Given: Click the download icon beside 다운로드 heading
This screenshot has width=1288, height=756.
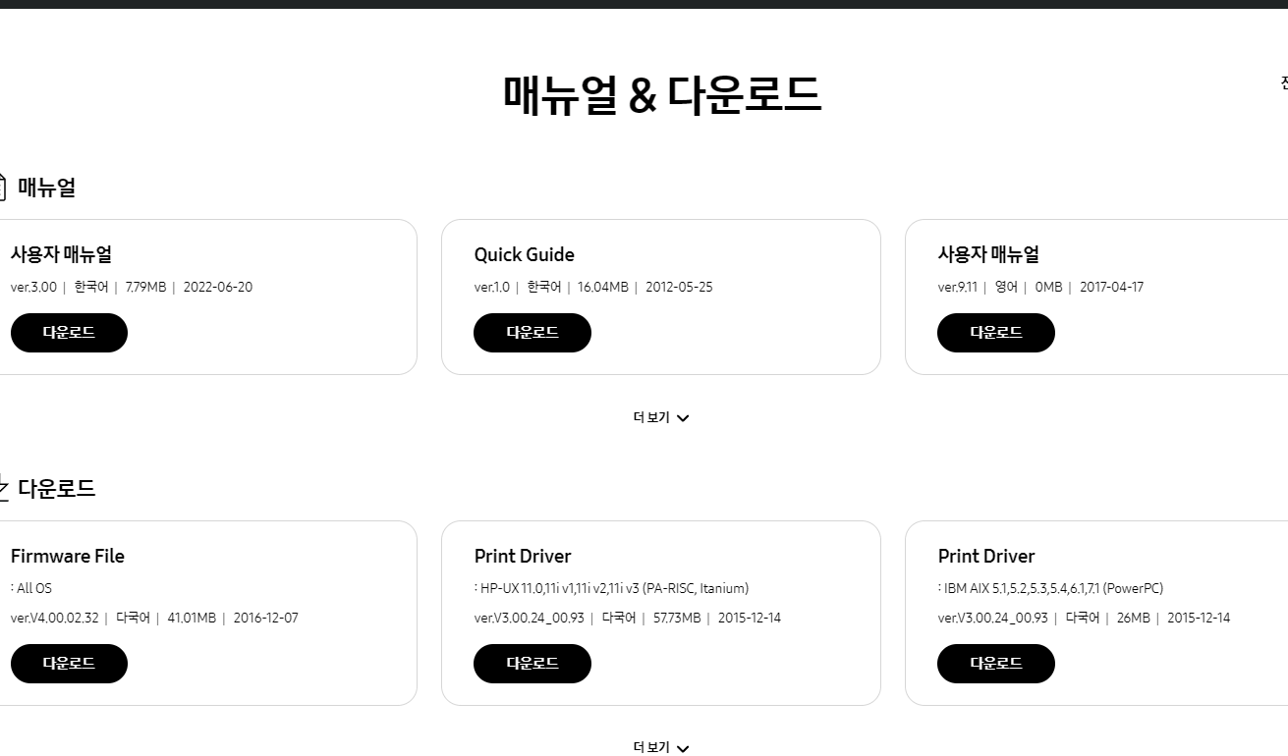Looking at the screenshot, I should pyautogui.click(x=3, y=488).
